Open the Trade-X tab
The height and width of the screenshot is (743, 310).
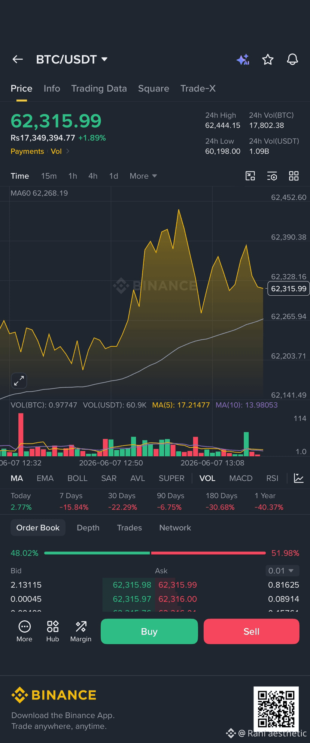[198, 89]
